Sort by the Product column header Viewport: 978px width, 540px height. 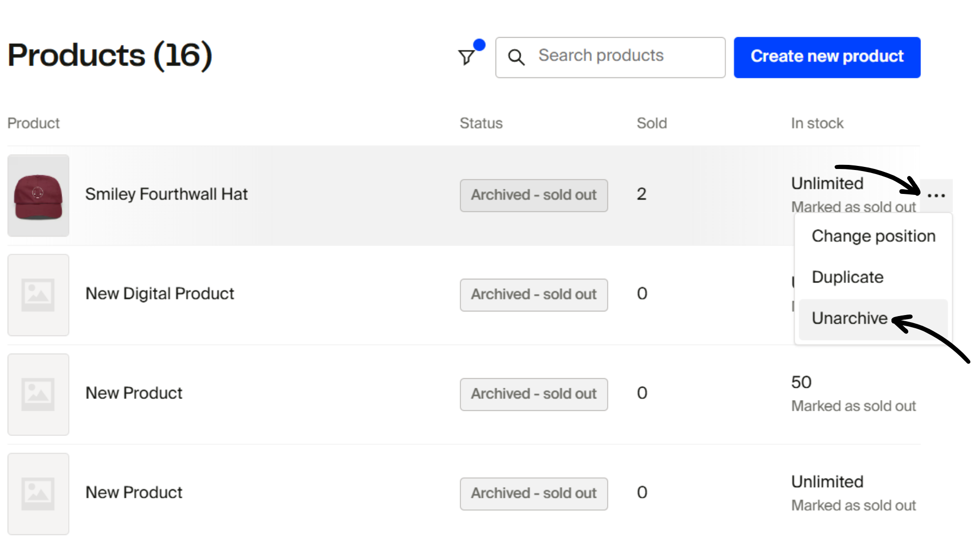34,123
